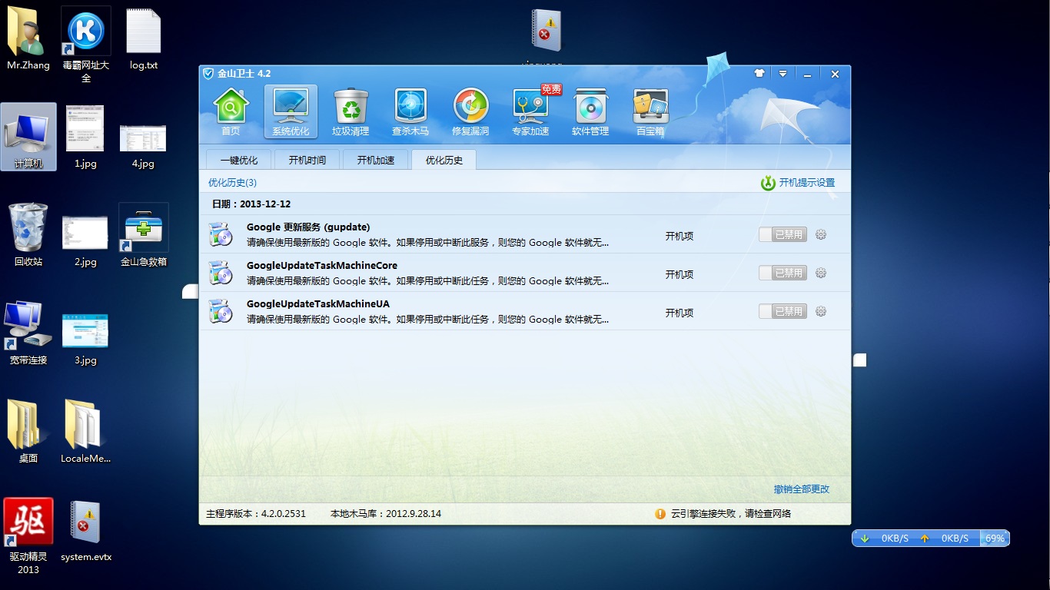Select the 计算机 desktop icon

(28, 137)
